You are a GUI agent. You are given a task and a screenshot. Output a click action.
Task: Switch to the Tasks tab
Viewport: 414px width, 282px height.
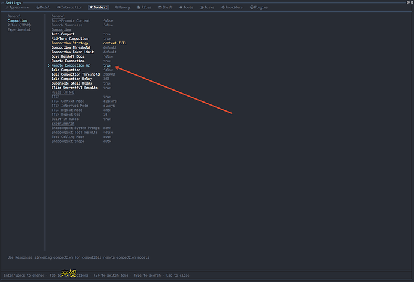click(x=207, y=7)
